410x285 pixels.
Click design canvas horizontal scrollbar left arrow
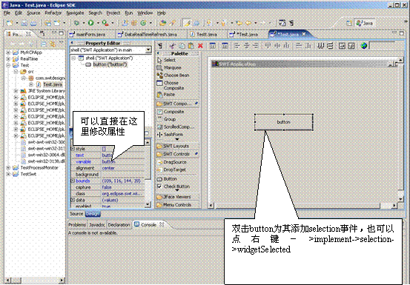click(x=211, y=206)
